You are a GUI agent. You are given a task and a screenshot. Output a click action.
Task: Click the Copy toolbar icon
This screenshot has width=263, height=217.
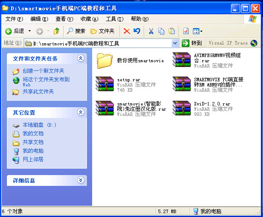tap(161, 31)
